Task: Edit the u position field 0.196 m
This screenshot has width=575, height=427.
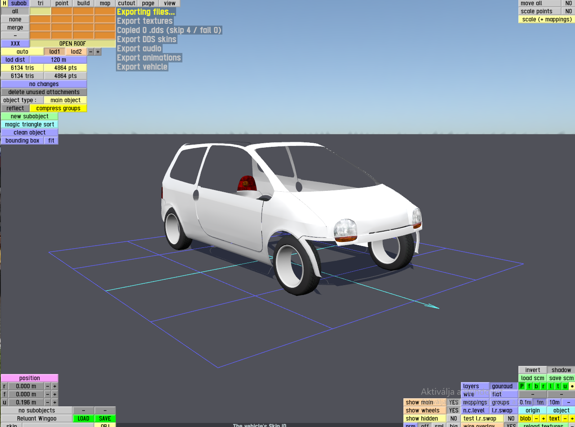Action: 26,402
